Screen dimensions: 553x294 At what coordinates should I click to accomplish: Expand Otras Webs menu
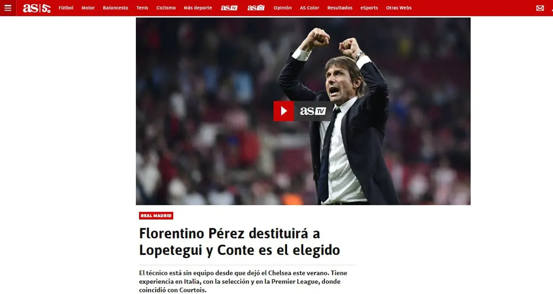click(x=399, y=8)
